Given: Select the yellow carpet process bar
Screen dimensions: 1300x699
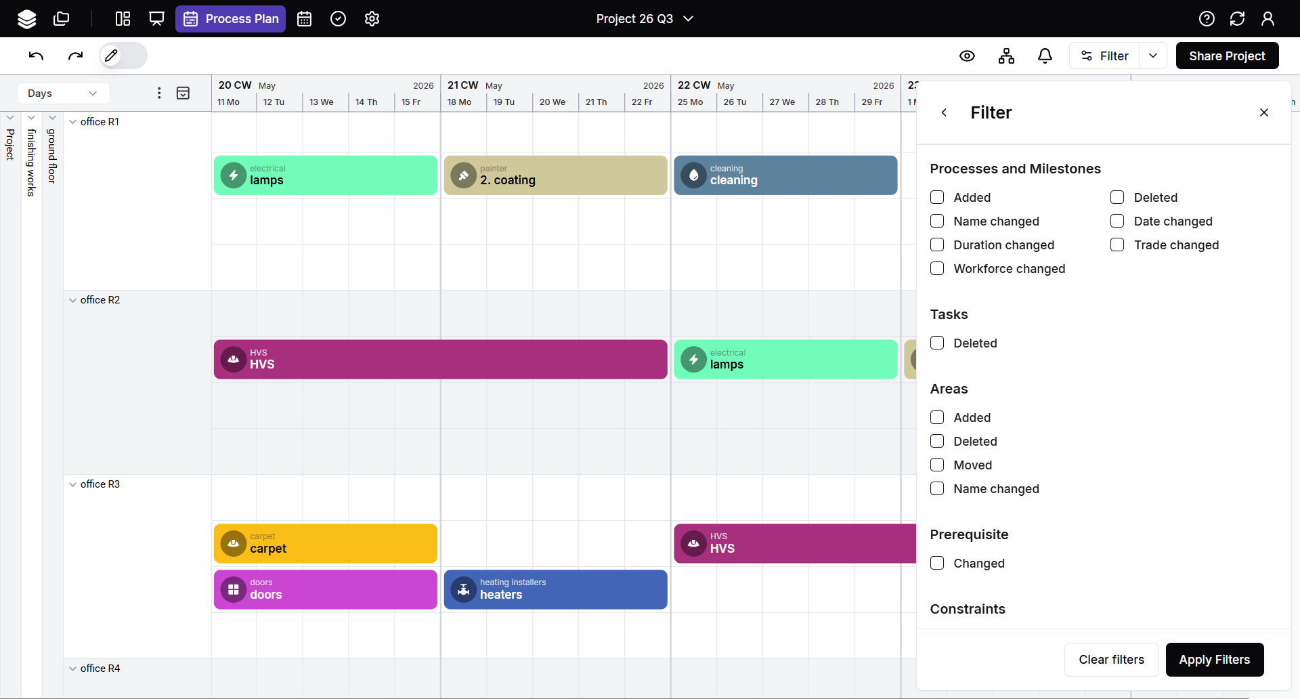Looking at the screenshot, I should (x=326, y=543).
